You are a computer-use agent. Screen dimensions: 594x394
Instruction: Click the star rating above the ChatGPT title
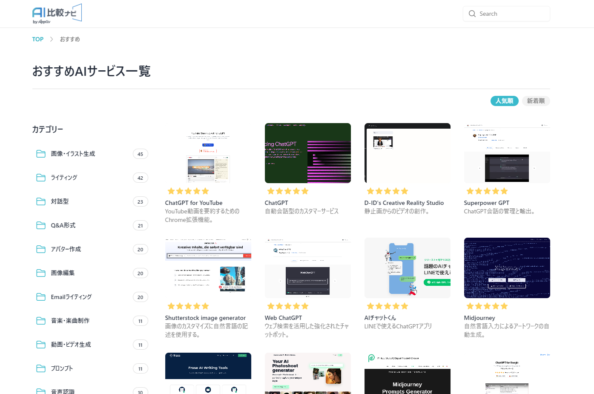[x=288, y=191]
